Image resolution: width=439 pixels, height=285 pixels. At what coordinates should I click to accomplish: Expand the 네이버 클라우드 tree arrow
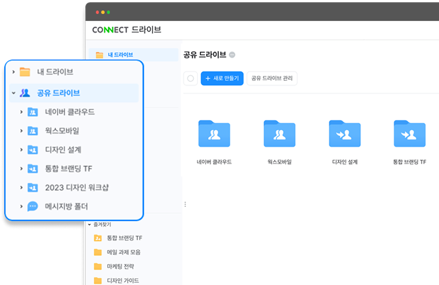[21, 112]
